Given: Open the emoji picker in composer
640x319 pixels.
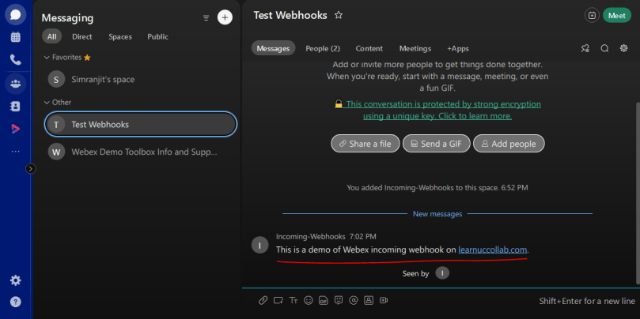Looking at the screenshot, I should pos(309,301).
